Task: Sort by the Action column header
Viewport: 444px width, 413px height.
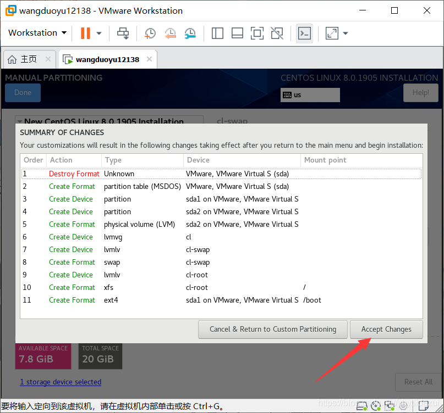Action: point(74,160)
